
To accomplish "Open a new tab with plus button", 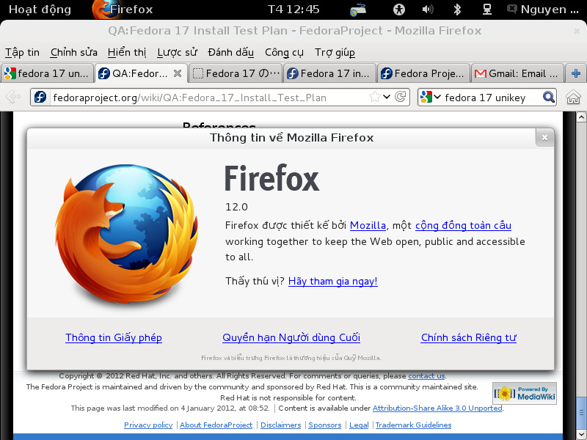I will [576, 73].
